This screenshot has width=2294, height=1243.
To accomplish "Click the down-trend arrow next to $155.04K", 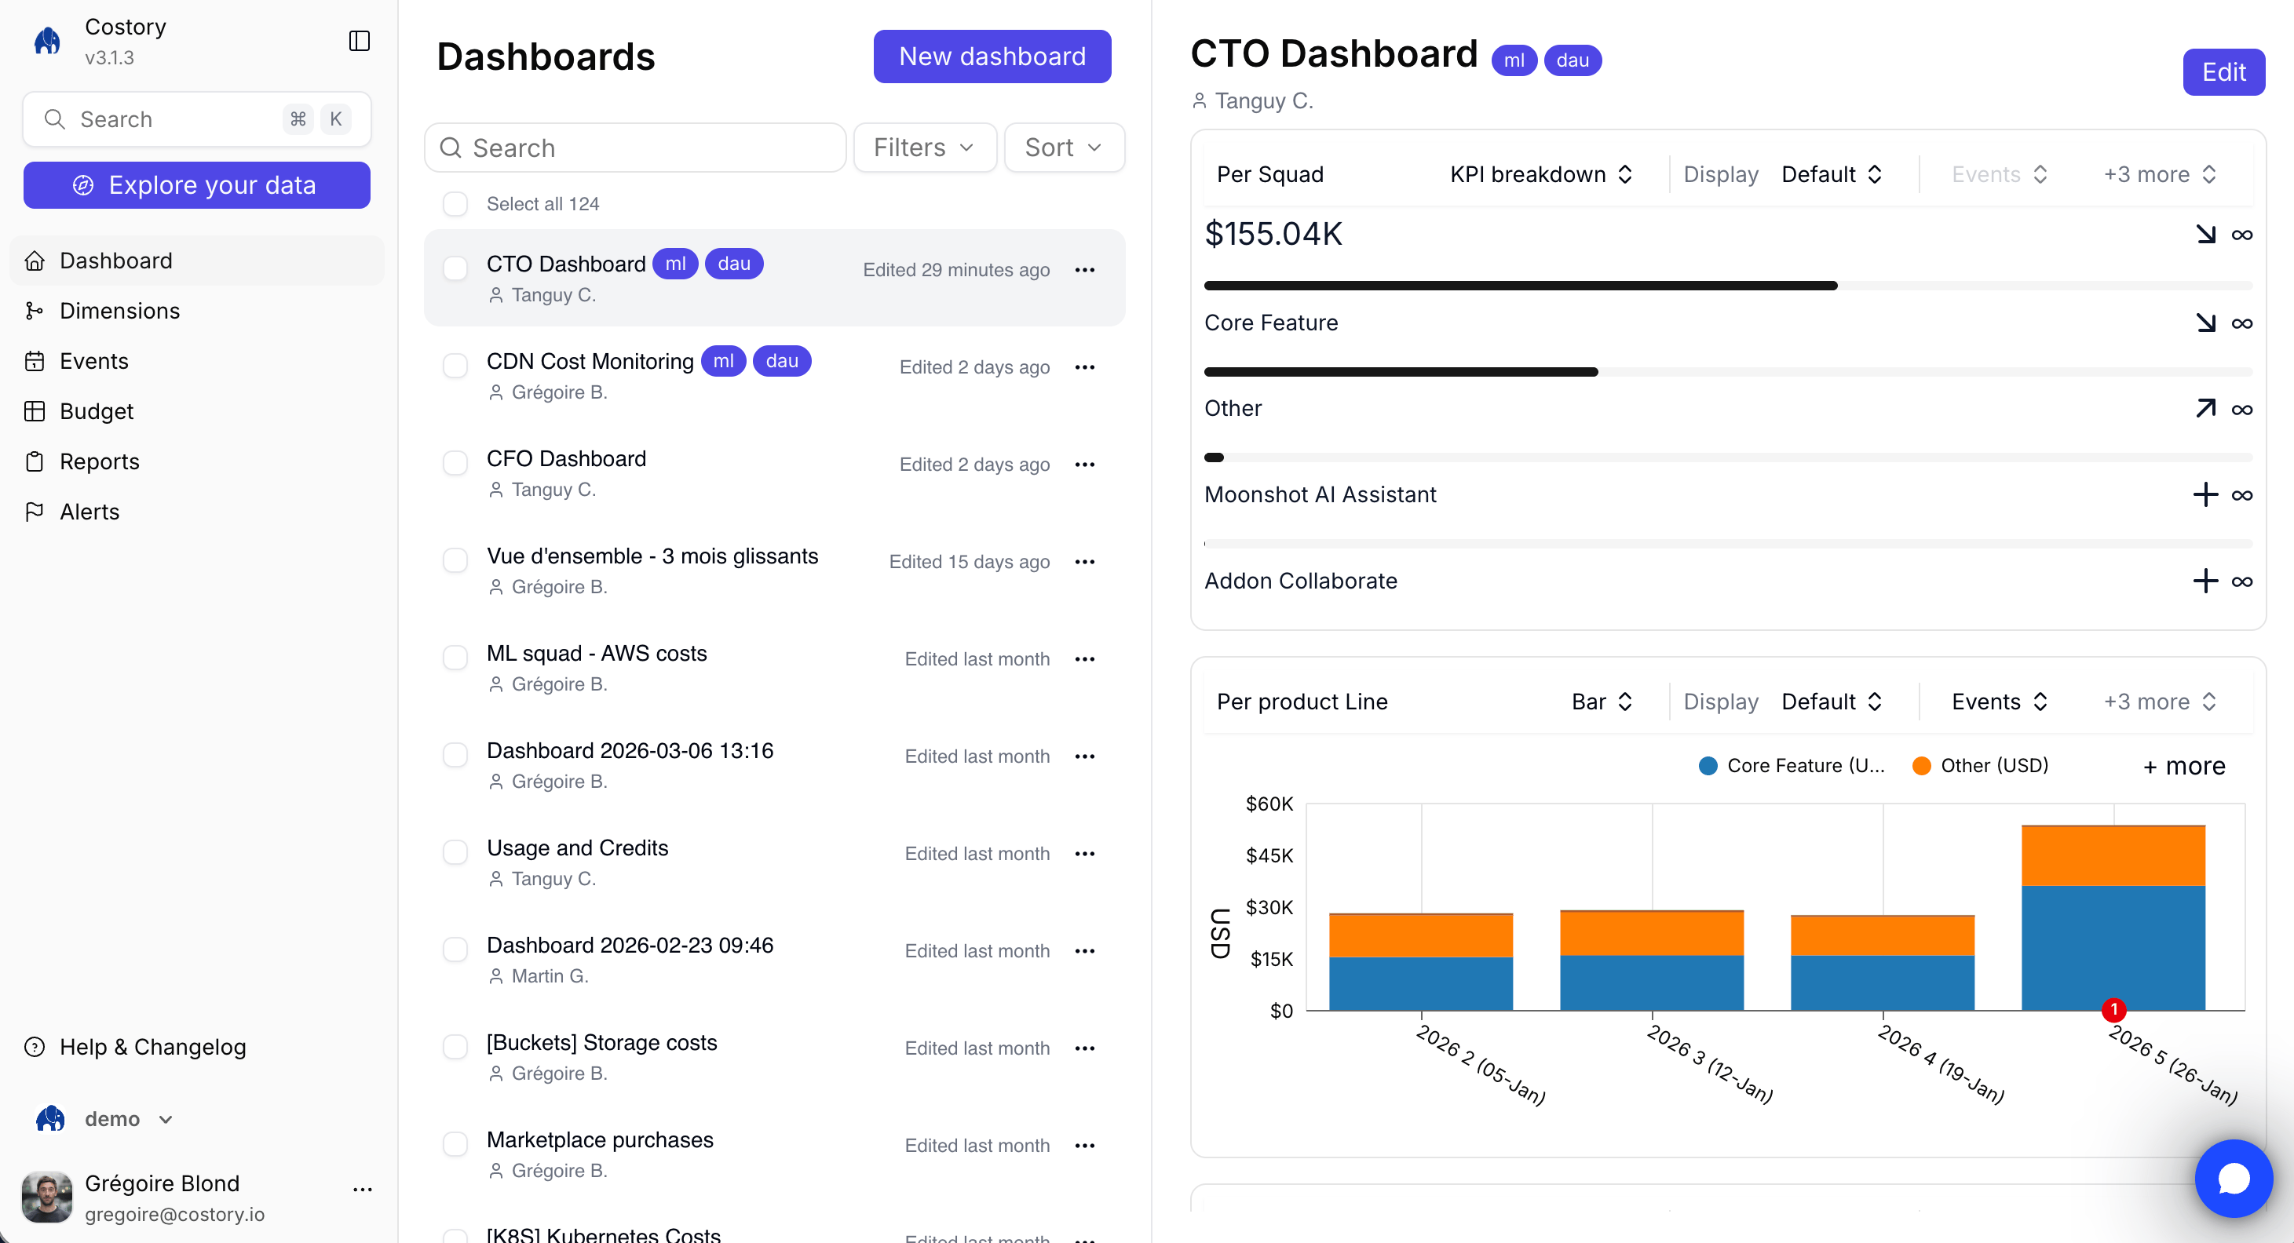I will click(x=2206, y=234).
